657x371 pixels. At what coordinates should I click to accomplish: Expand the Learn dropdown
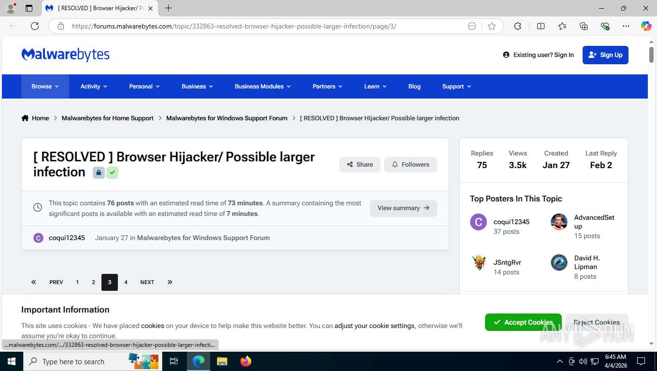point(375,86)
